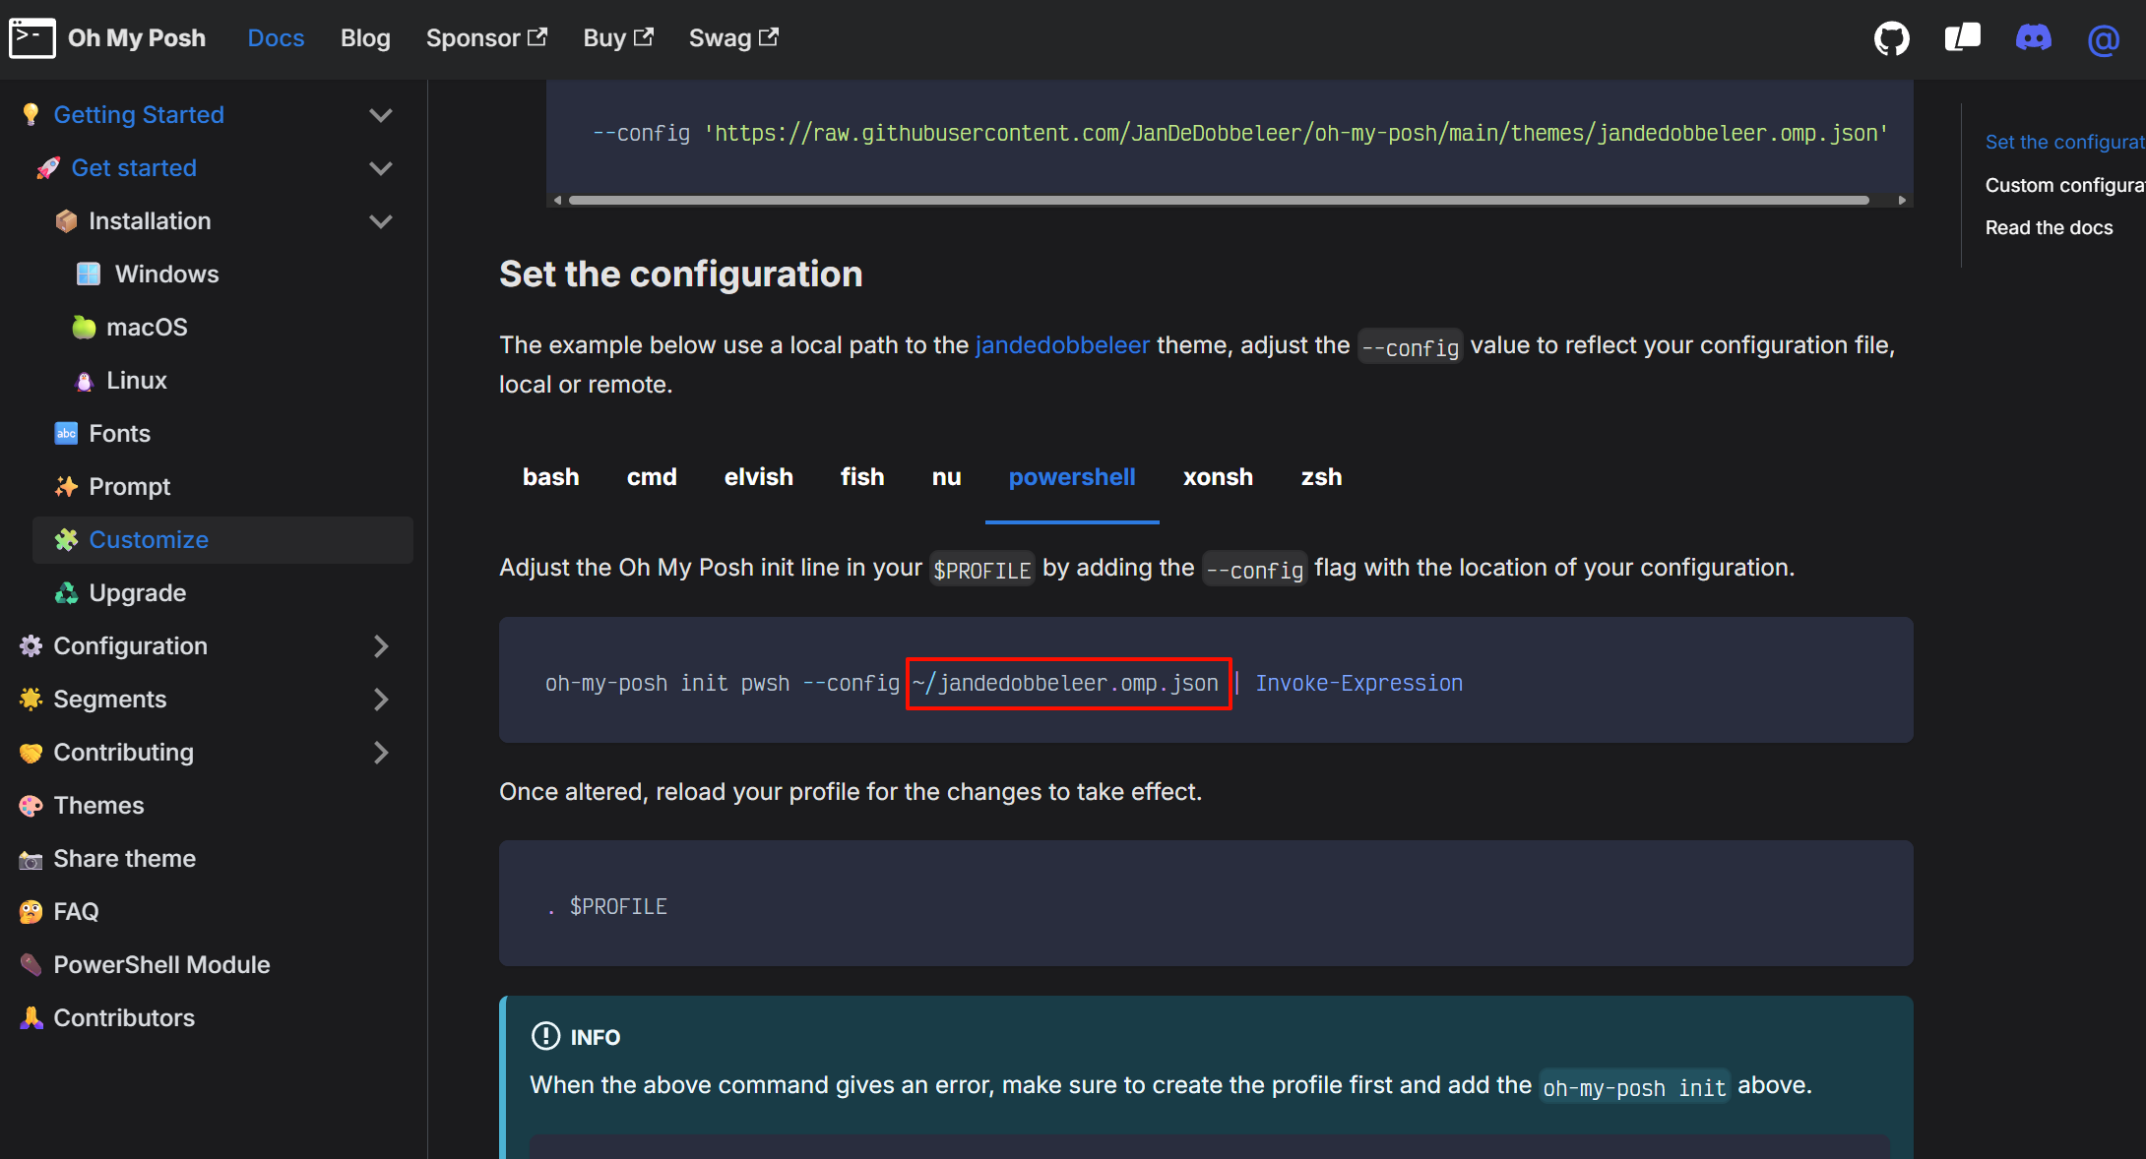Viewport: 2146px width, 1159px height.
Task: Open the Swag external link
Action: (x=733, y=38)
